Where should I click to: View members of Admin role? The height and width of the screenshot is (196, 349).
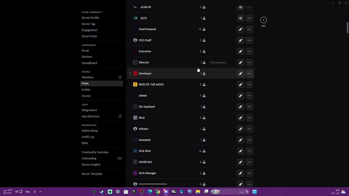(203, 96)
